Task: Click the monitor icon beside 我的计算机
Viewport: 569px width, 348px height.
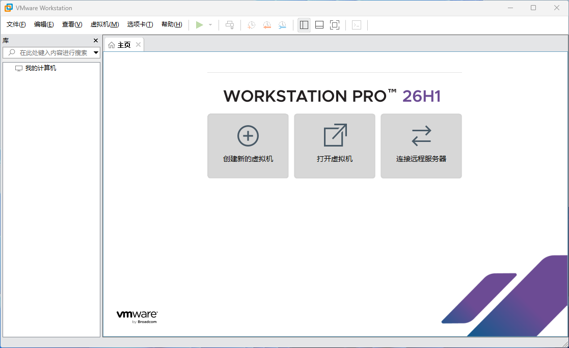Action: (x=19, y=68)
